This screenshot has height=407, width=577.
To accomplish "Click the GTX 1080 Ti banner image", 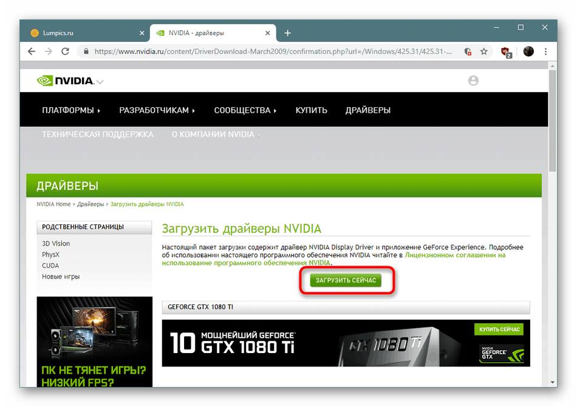I will point(346,343).
